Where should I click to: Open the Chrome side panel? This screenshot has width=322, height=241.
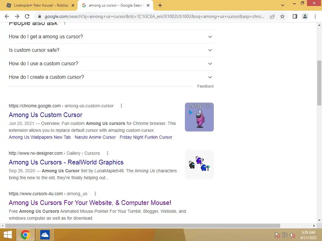[x=295, y=16]
